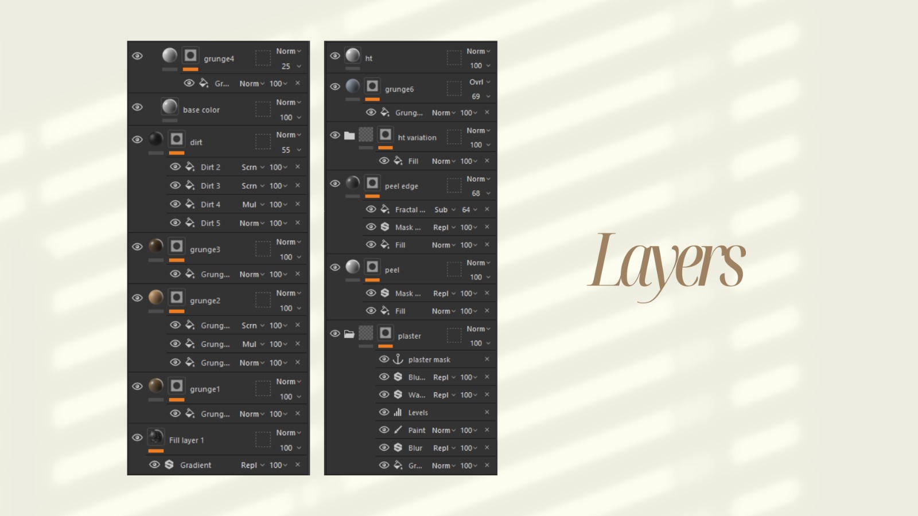Click the Levels effect icon in plaster
The height and width of the screenshot is (516, 918).
pyautogui.click(x=398, y=412)
